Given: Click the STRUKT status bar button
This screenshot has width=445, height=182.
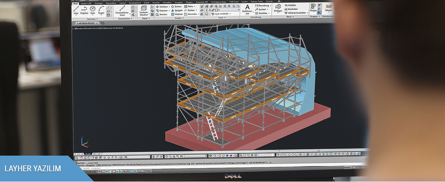Looking at the screenshot, I should (x=148, y=171).
